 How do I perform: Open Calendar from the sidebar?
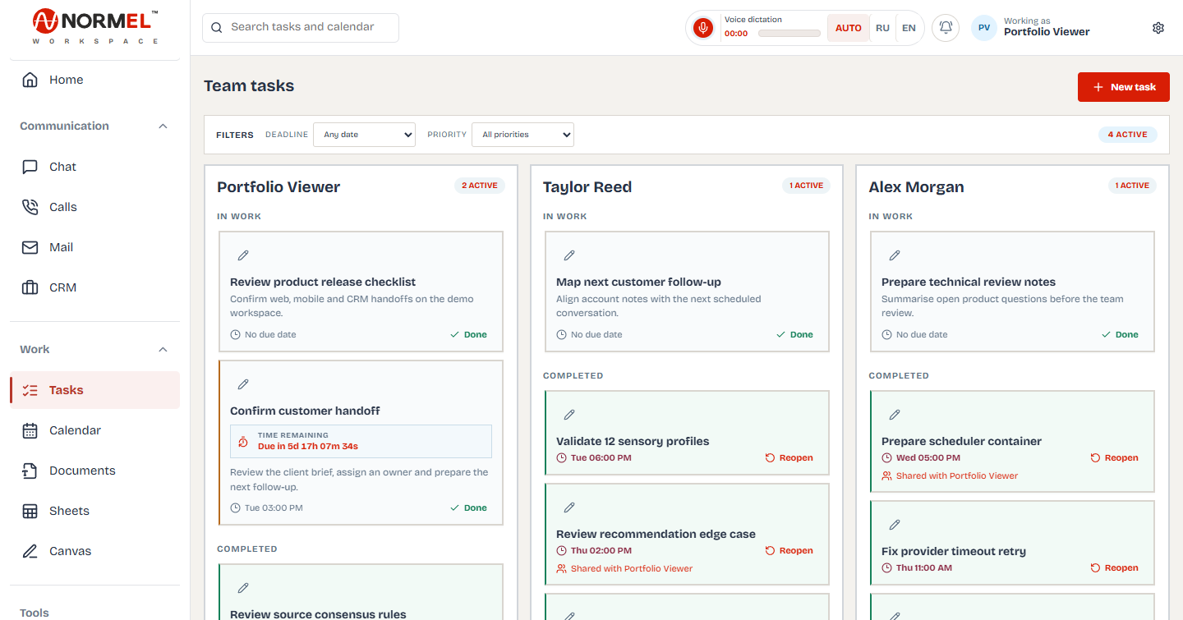coord(94,430)
